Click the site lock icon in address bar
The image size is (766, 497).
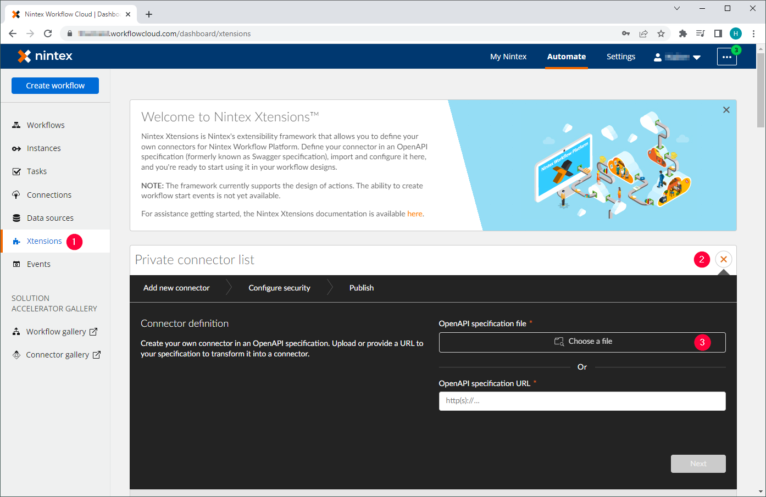click(69, 33)
